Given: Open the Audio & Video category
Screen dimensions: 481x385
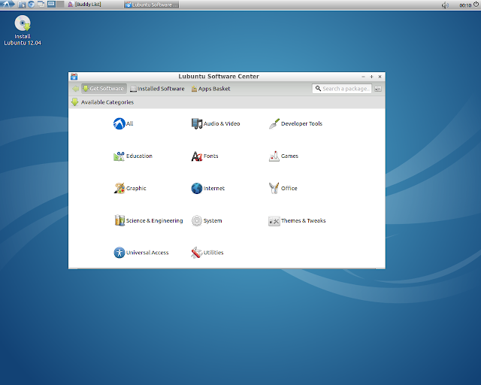Looking at the screenshot, I should [216, 124].
